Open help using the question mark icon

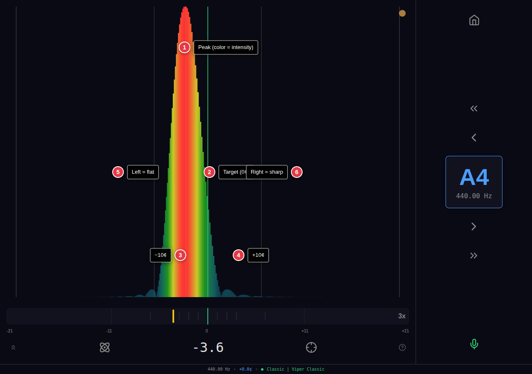[402, 347]
